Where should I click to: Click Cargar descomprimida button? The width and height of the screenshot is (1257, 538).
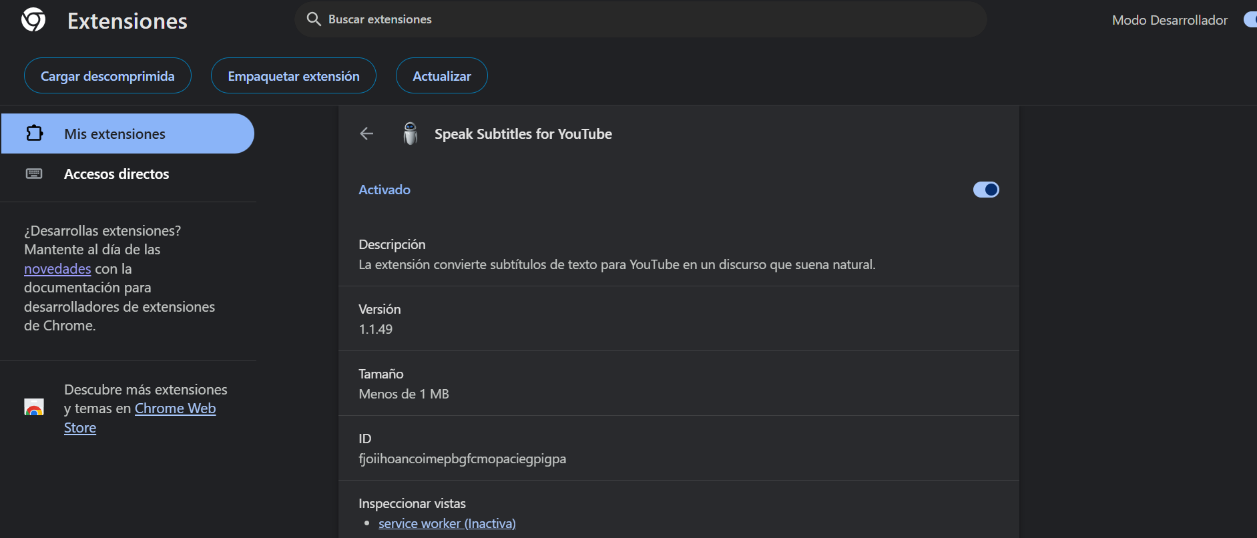tap(107, 76)
